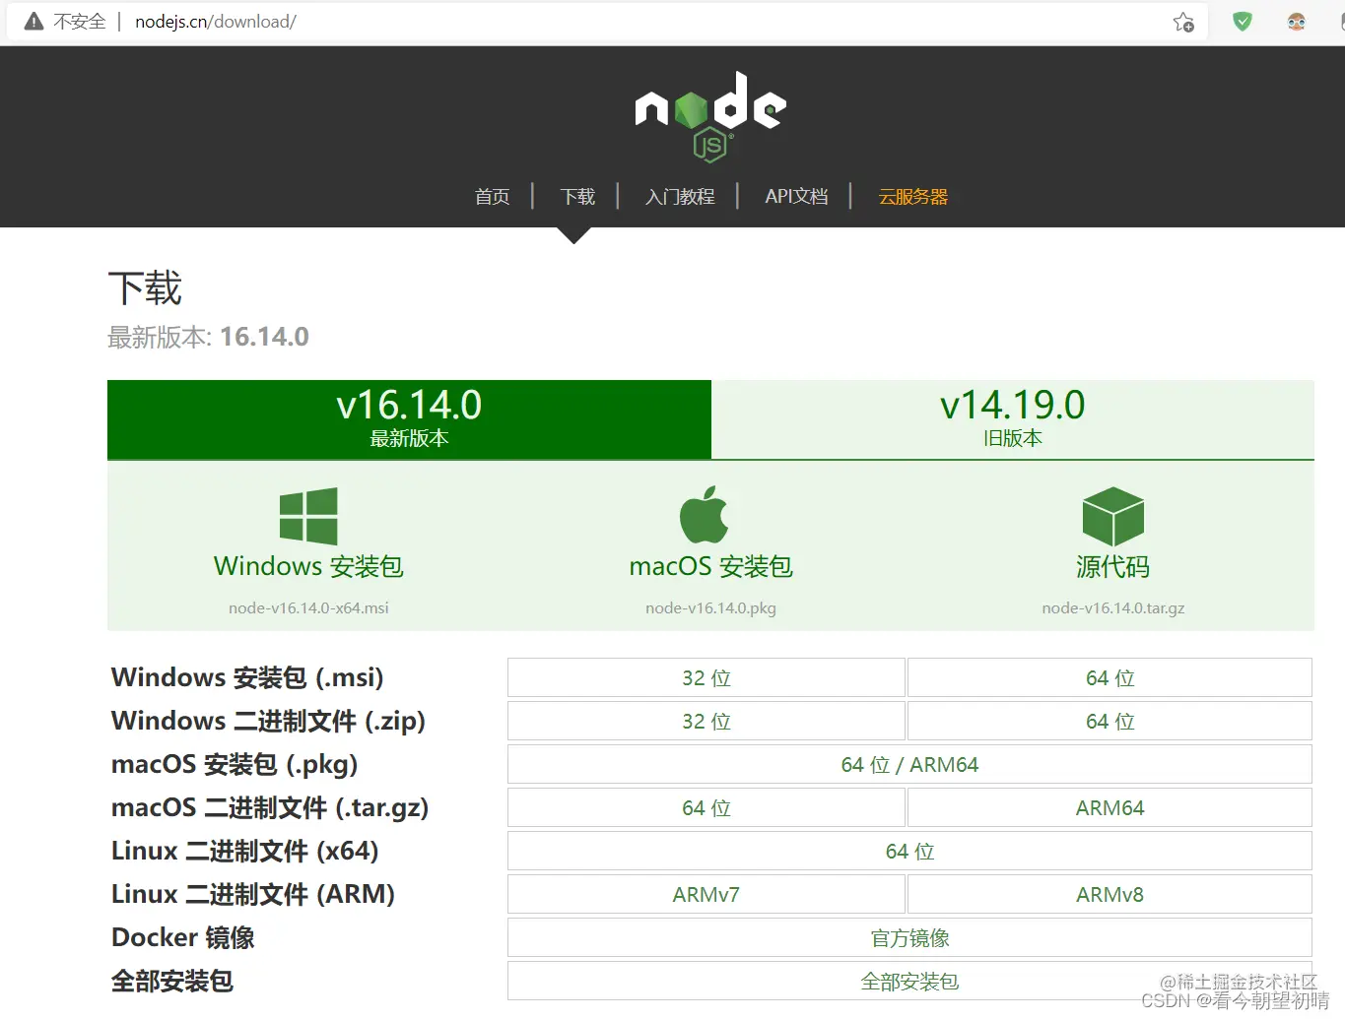The height and width of the screenshot is (1019, 1345).
Task: Click the nodejs.cn/download/ address bar
Action: click(x=216, y=22)
